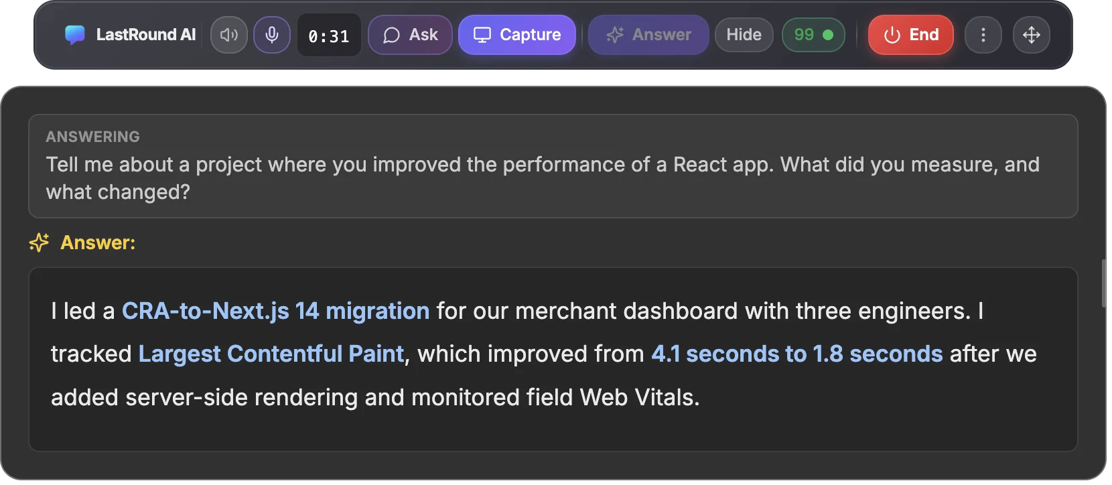Screen dimensions: 1112x485
Task: Click highlighted text Largest Contentful Paint
Action: tap(271, 354)
